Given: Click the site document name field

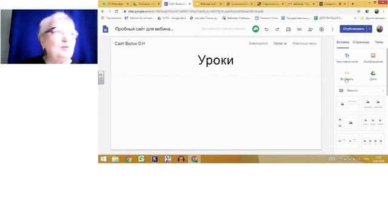Looking at the screenshot, I should [144, 29].
